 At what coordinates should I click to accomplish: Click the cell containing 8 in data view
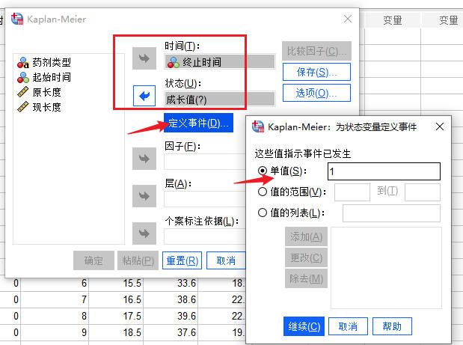click(55, 316)
